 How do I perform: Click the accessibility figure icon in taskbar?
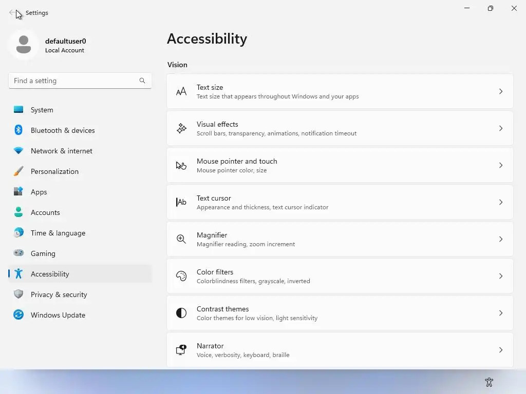tap(489, 382)
